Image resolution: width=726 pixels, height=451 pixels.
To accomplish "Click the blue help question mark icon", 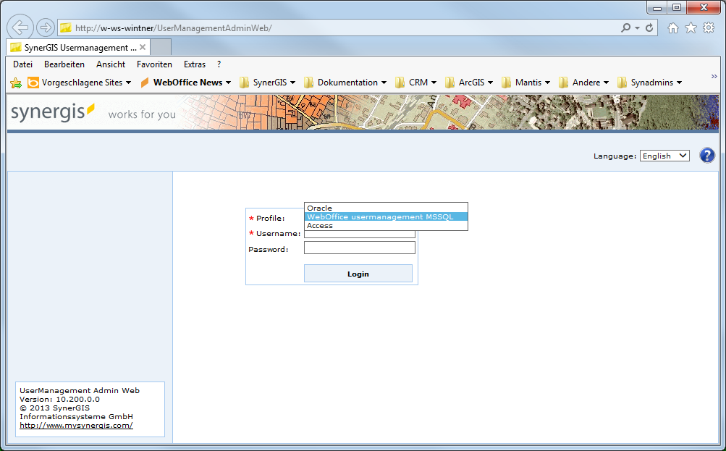I will [706, 155].
